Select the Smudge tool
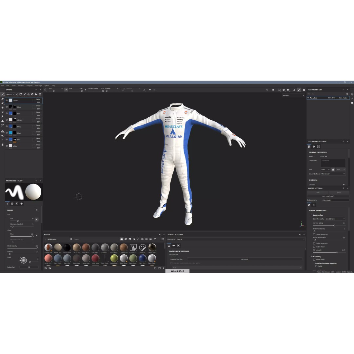The width and height of the screenshot is (354, 354). click(3, 116)
